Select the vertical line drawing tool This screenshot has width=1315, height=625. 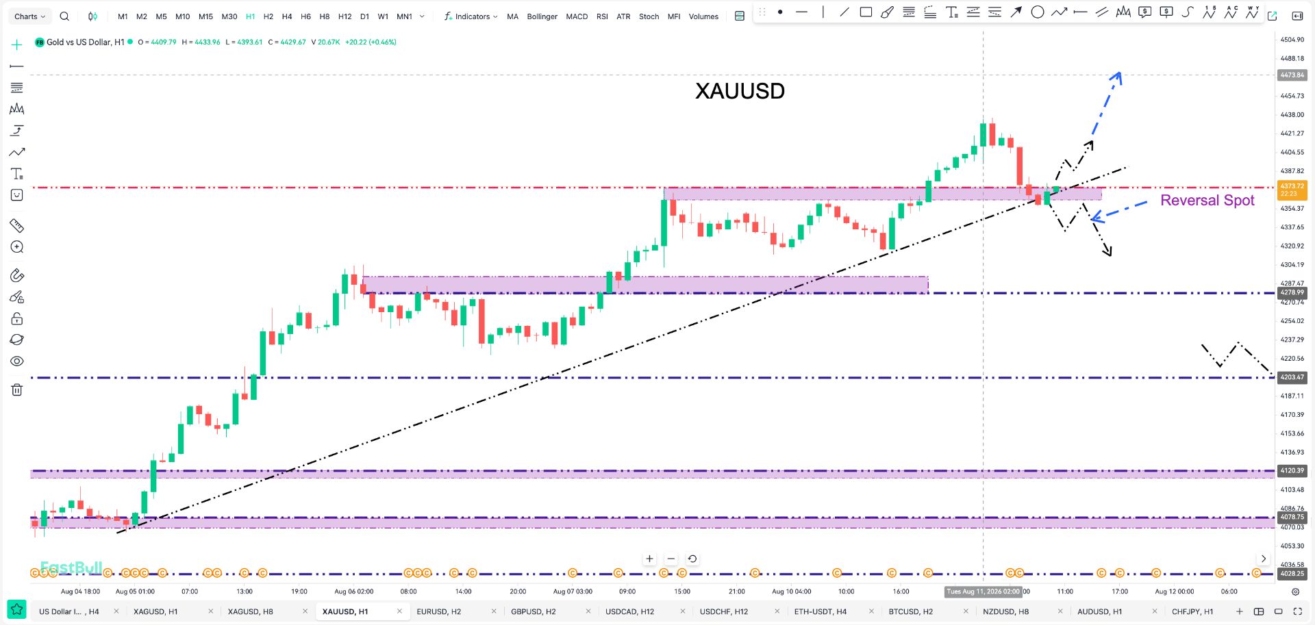823,12
